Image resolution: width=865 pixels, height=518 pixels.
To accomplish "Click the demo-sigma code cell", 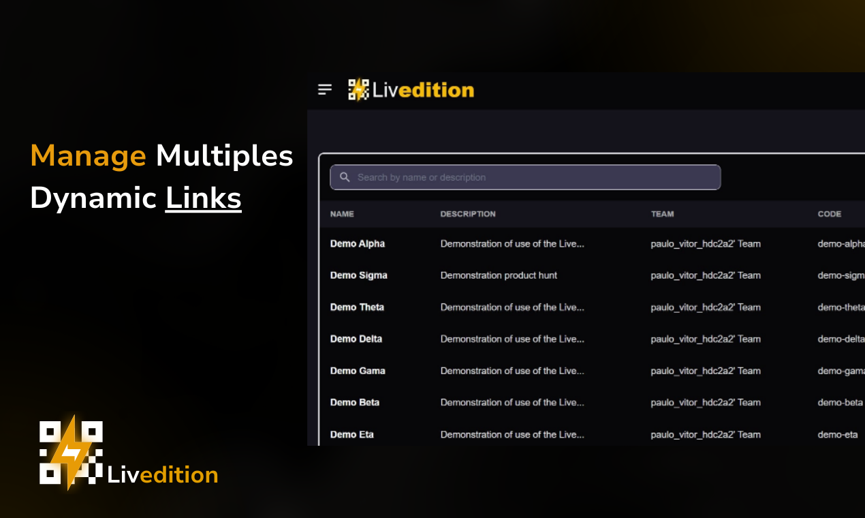I will click(x=841, y=275).
